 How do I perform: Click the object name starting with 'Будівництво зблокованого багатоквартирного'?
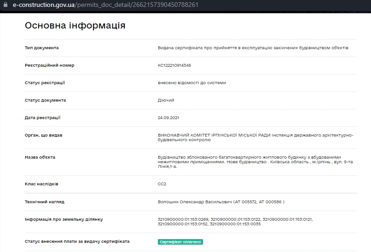pos(255,162)
